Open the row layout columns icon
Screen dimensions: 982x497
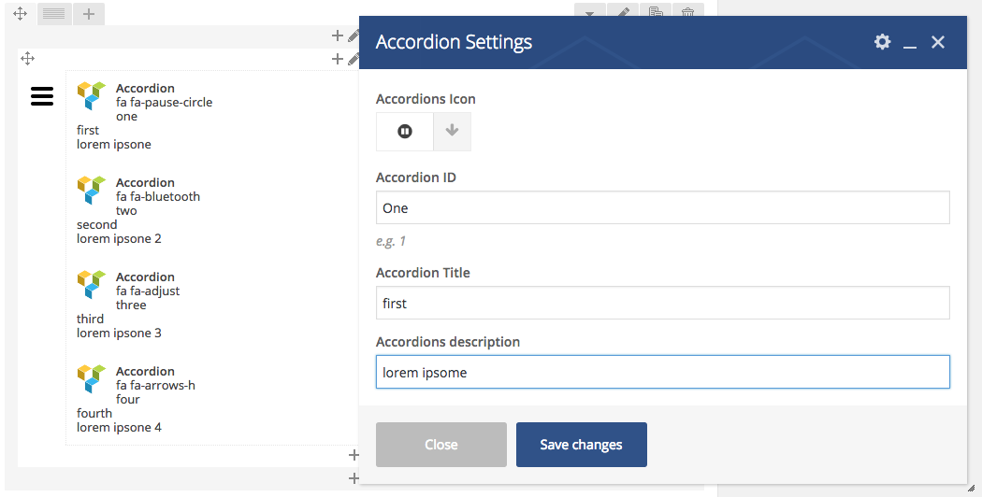(54, 14)
